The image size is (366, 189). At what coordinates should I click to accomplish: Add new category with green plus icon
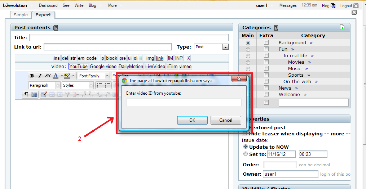(x=342, y=27)
